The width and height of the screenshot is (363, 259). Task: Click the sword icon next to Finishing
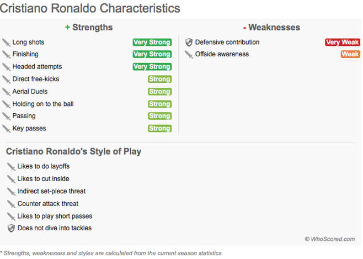tap(7, 55)
